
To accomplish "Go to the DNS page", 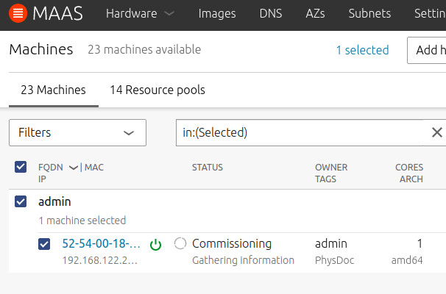I will click(x=270, y=14).
